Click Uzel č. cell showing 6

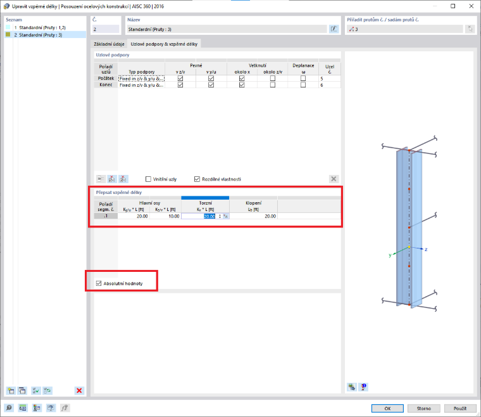point(330,85)
